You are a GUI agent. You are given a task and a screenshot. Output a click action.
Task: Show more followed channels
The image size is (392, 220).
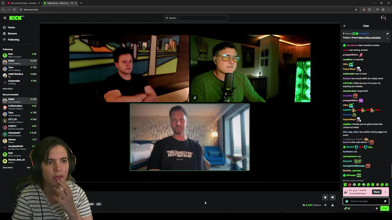pos(8,89)
